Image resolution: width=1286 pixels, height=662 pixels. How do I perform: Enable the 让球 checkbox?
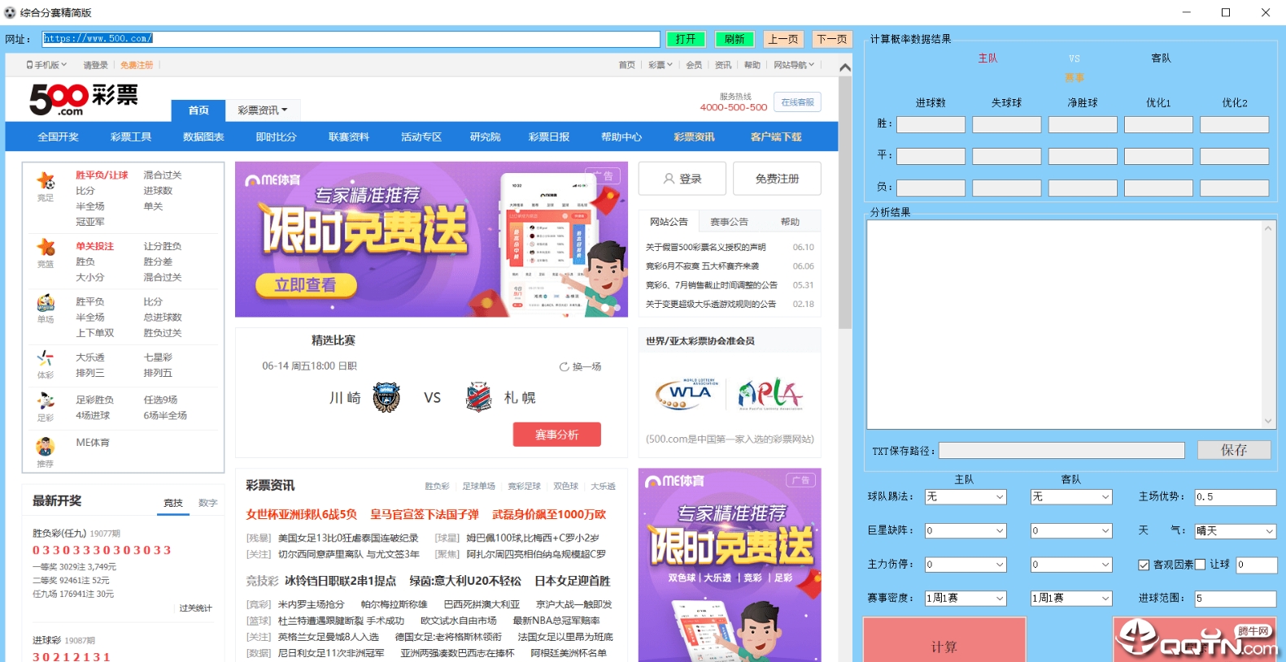point(1200,565)
